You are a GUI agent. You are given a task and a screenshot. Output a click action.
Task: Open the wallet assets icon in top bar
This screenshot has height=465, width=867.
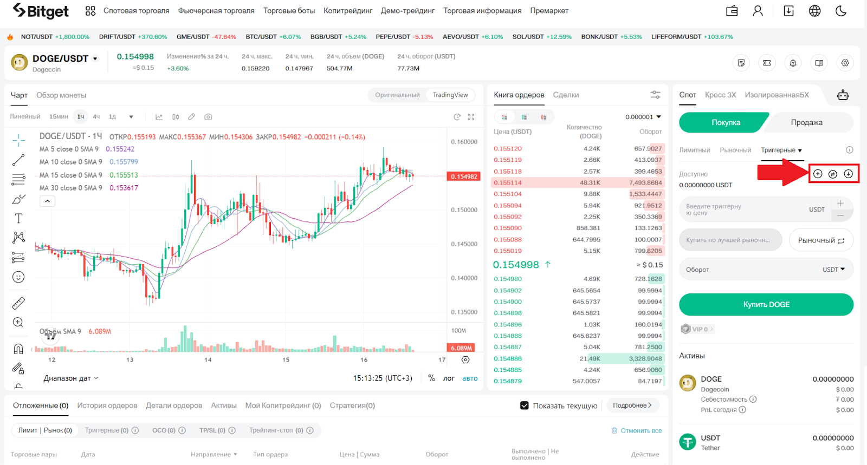pyautogui.click(x=732, y=11)
